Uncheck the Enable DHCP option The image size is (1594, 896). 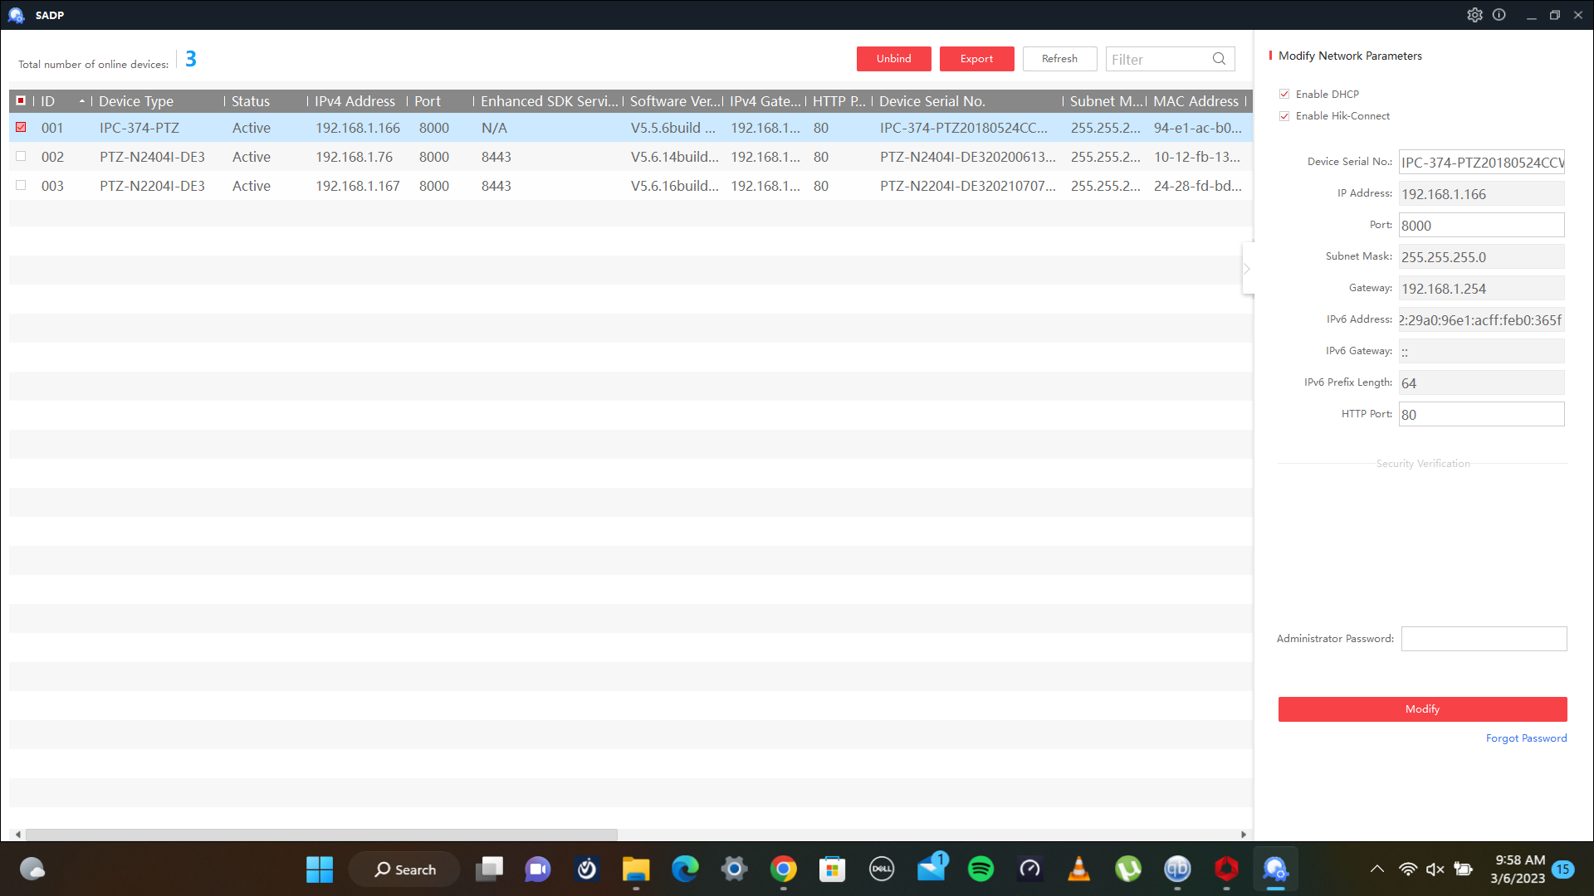point(1285,94)
